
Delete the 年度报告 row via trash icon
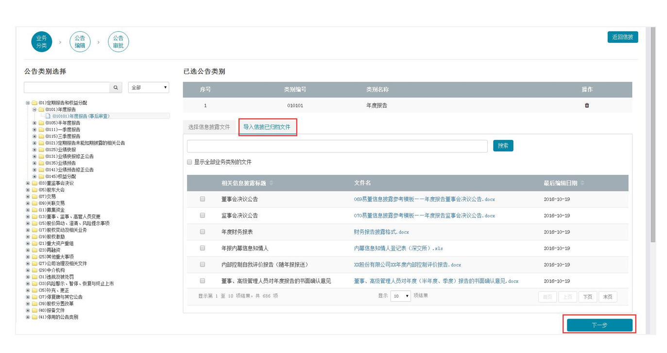(x=587, y=105)
